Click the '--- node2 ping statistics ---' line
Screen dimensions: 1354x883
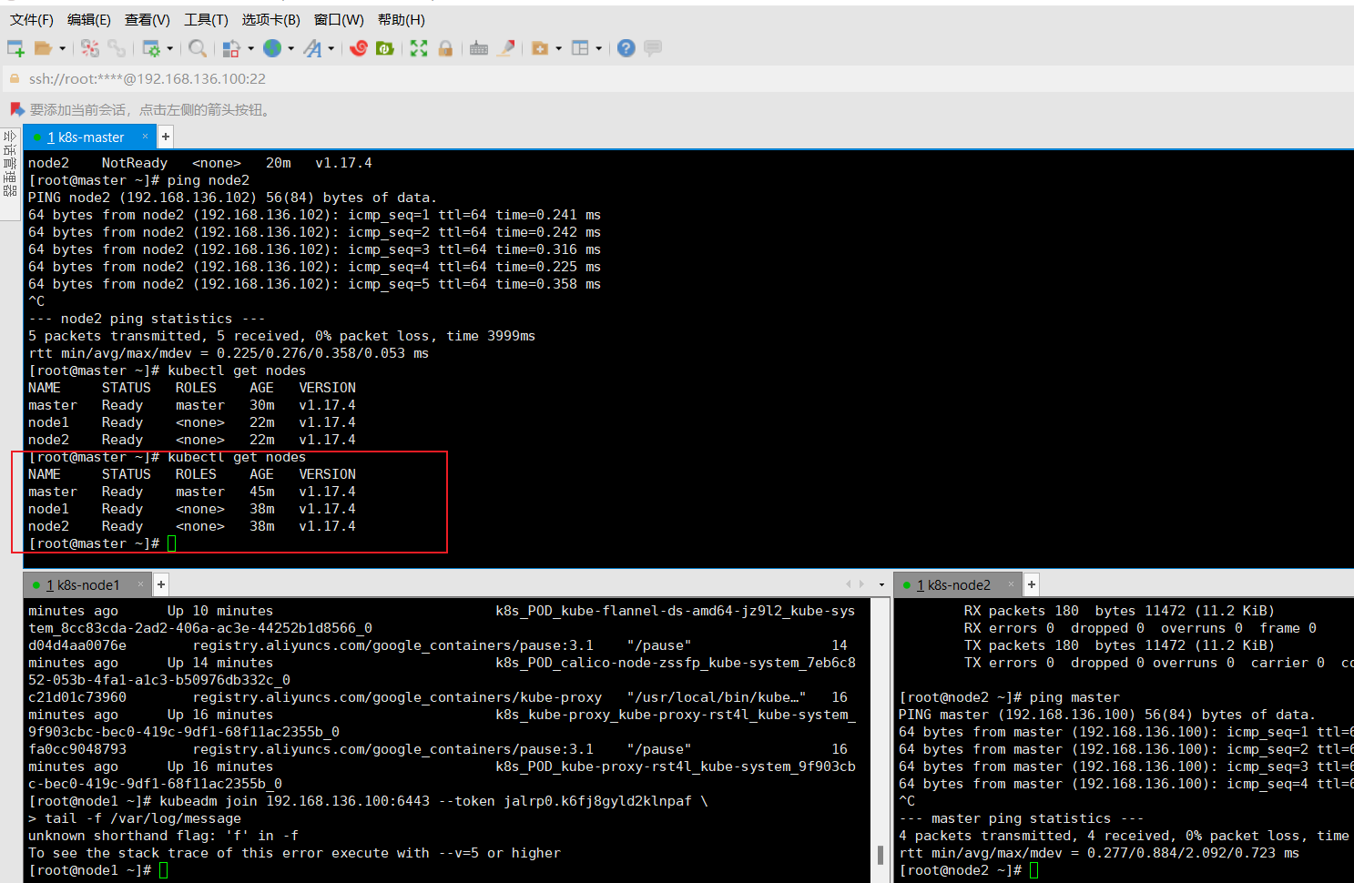tap(147, 319)
